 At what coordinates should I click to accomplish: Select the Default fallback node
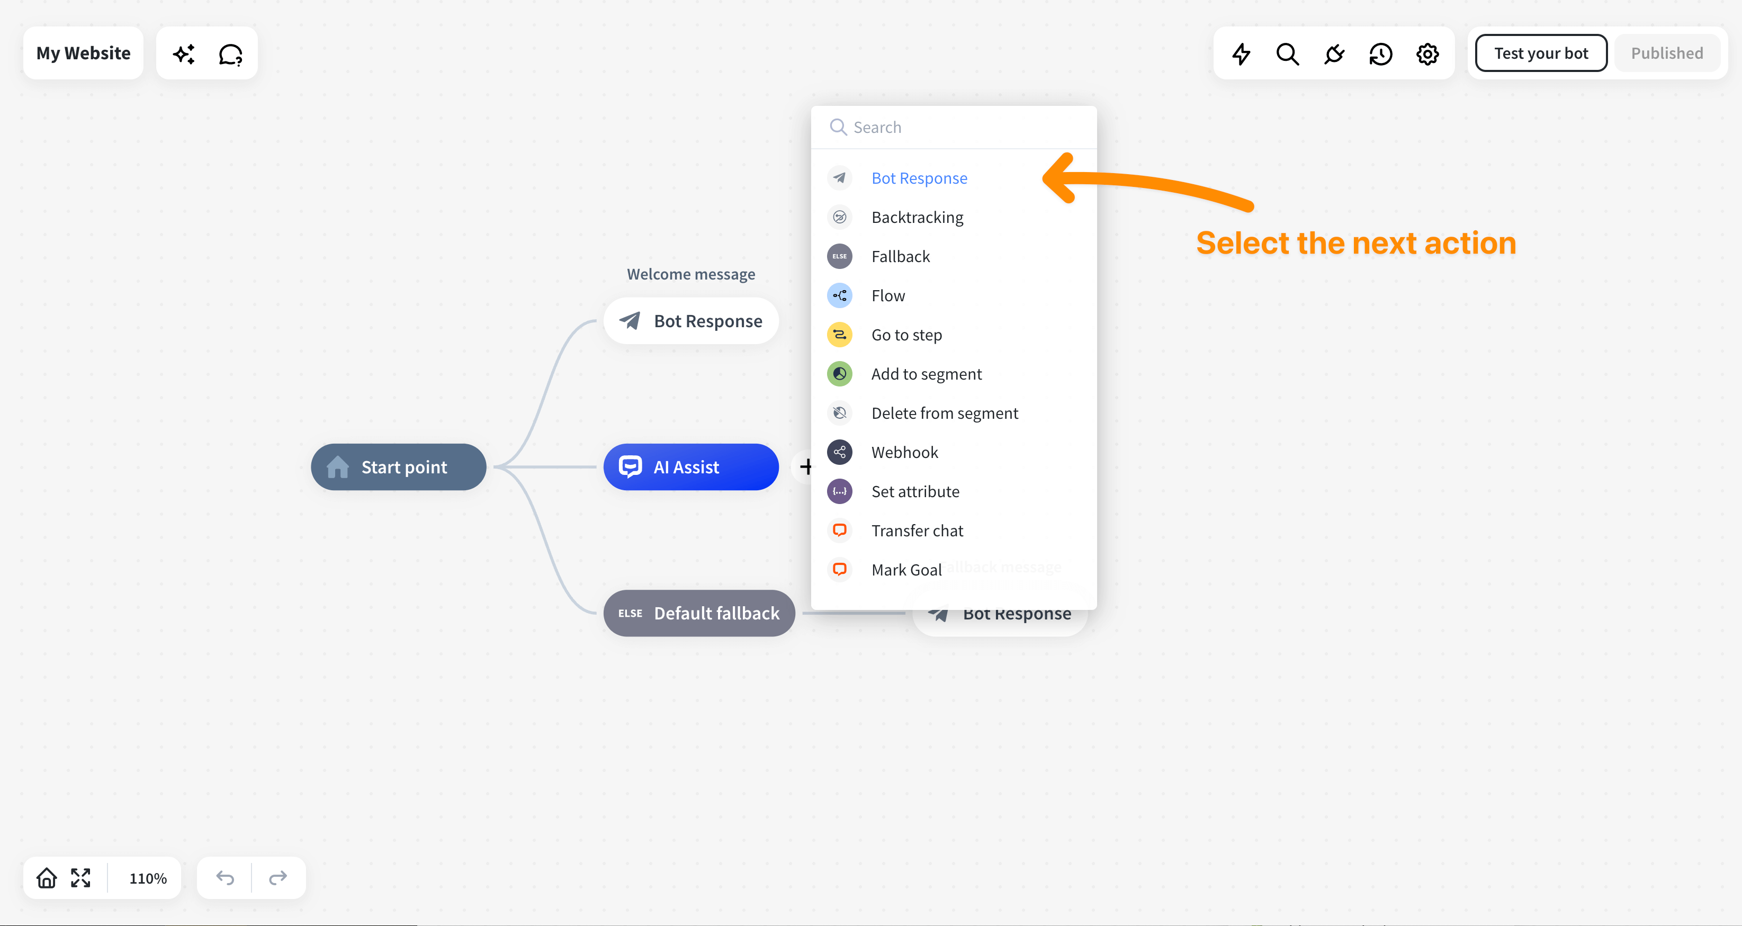(698, 613)
